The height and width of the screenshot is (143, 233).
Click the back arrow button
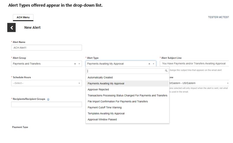click(x=11, y=28)
